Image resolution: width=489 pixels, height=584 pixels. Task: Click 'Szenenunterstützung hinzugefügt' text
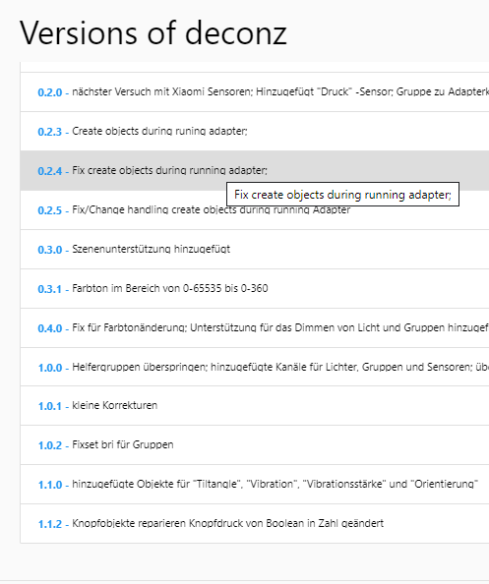(151, 249)
